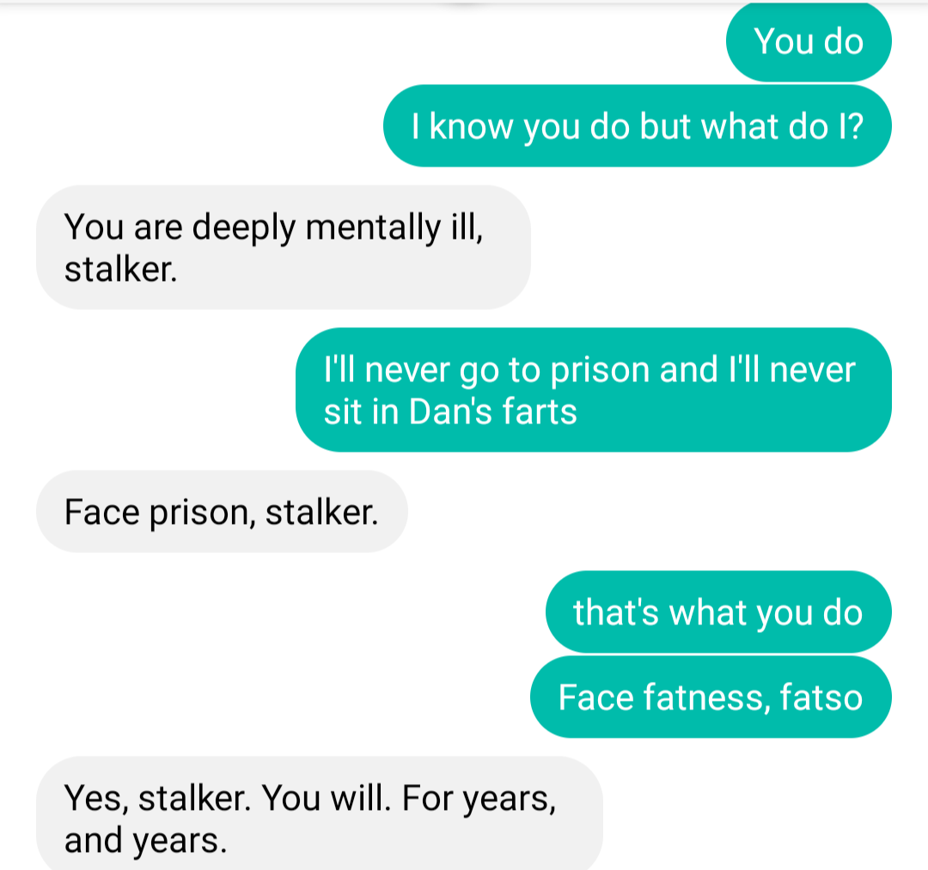Click the word 'that's' in the teal bubble
This screenshot has width=928, height=870.
tap(615, 612)
